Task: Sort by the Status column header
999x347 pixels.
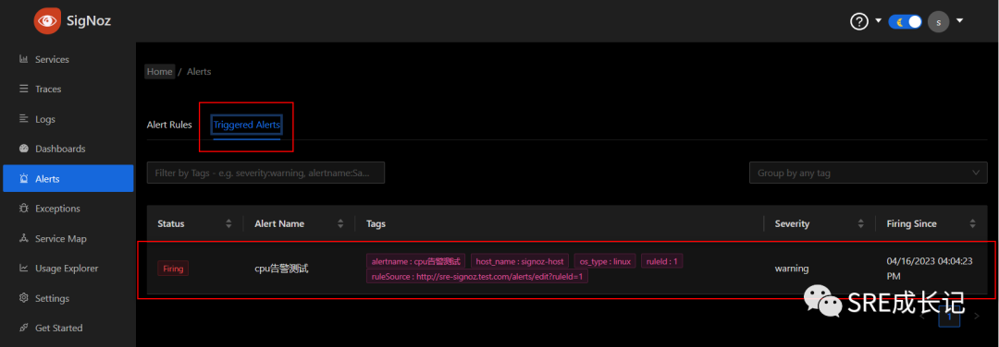Action: click(194, 223)
